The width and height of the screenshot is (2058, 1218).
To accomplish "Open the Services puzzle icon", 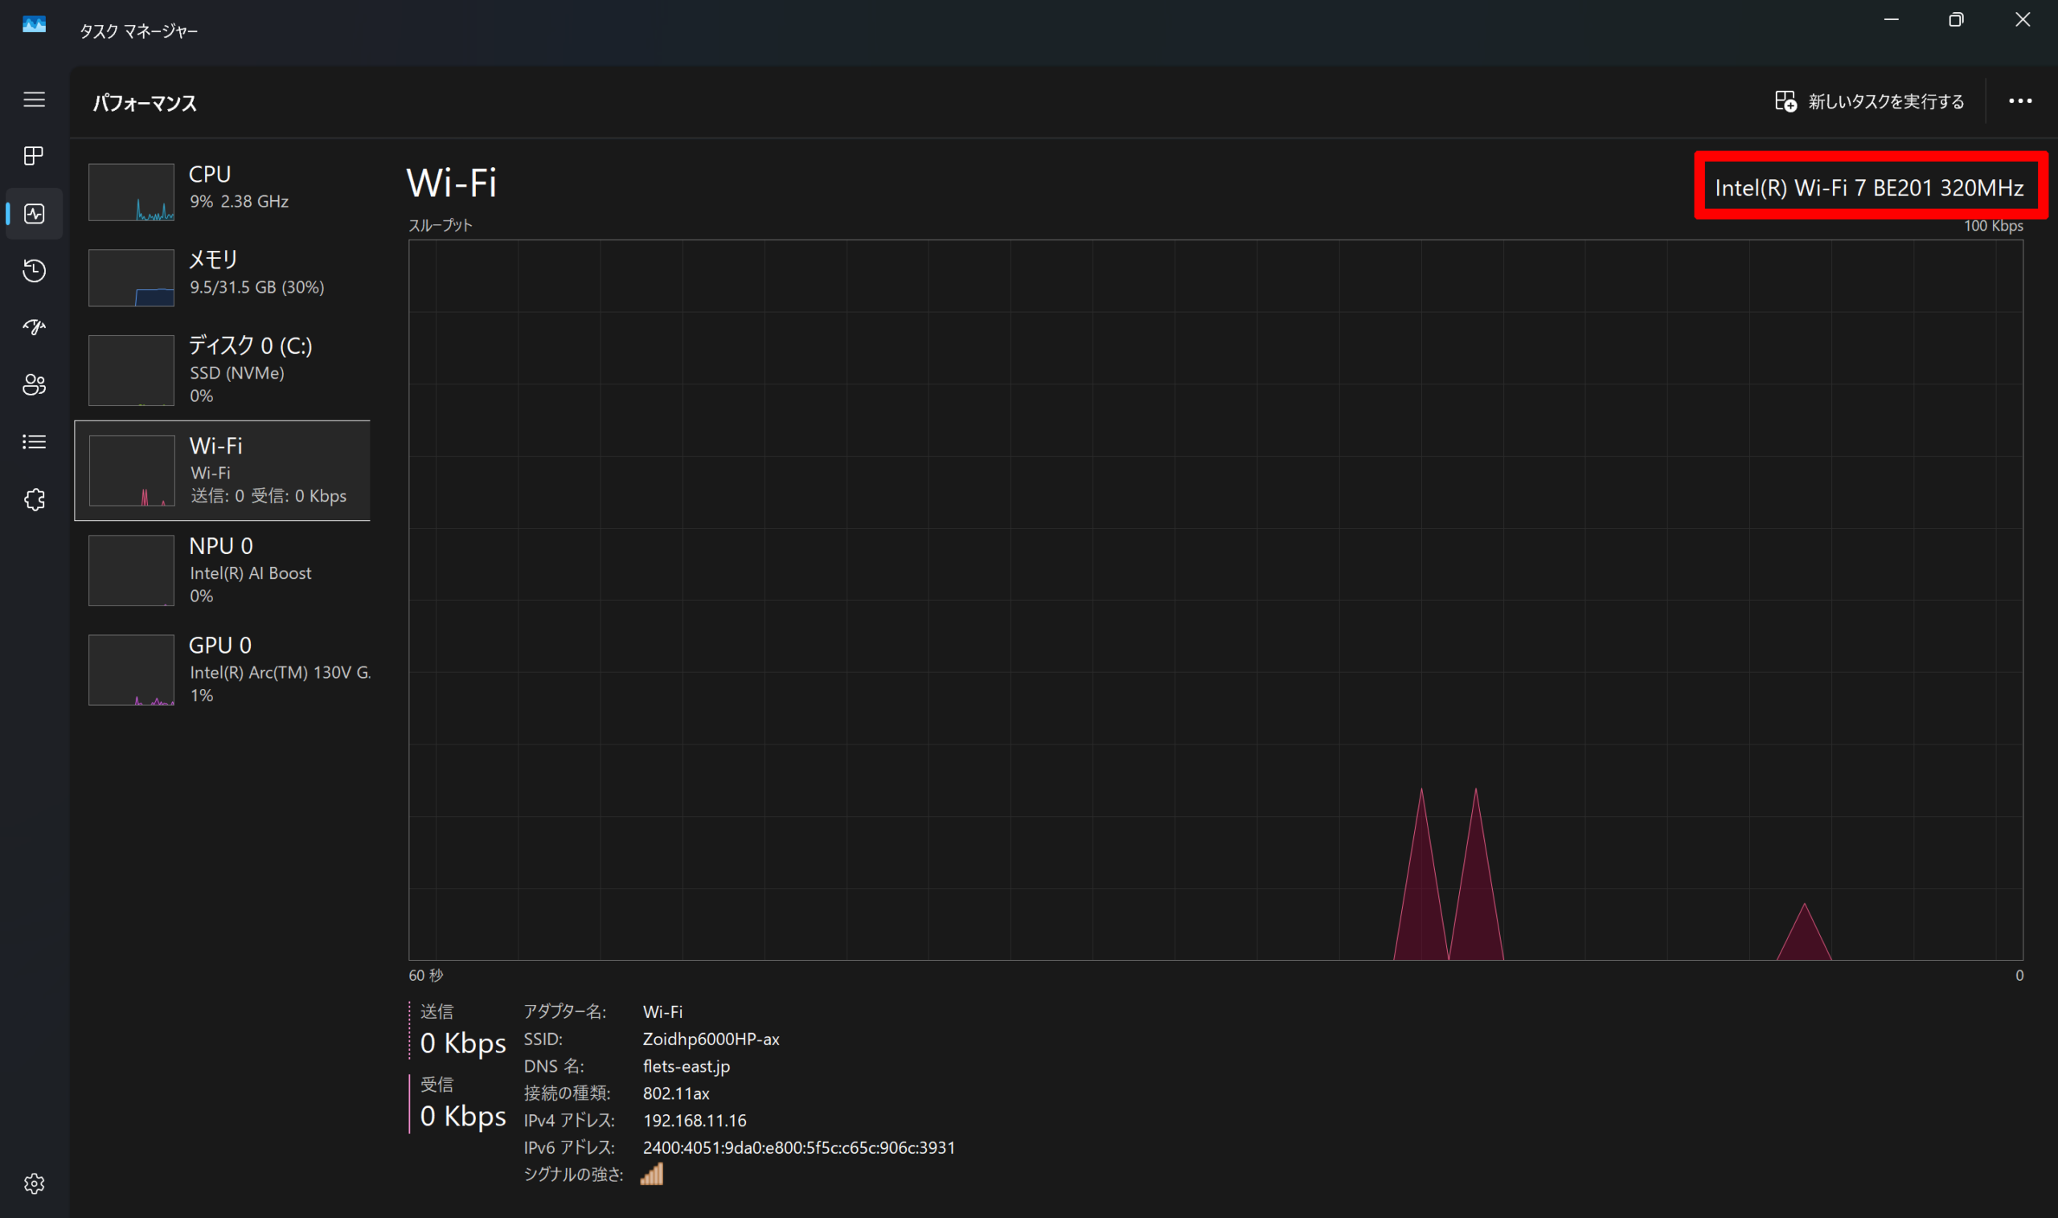I will pyautogui.click(x=34, y=499).
